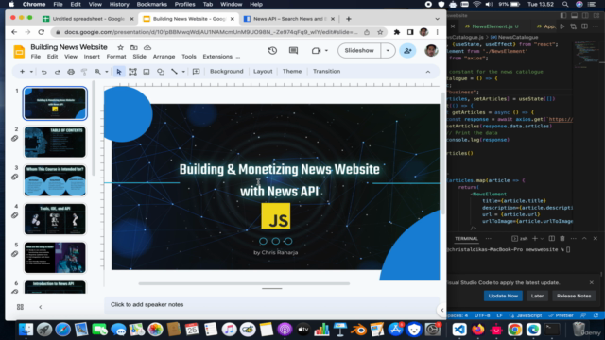Image resolution: width=605 pixels, height=340 pixels.
Task: Open the zoom level dropdown arrow
Action: [x=107, y=72]
